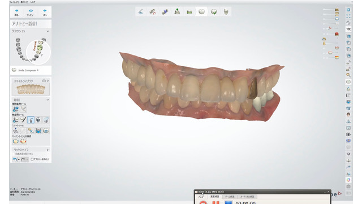Select the second group-tooth curve tool
Viewport: 362px width, 204px height.
23,109
